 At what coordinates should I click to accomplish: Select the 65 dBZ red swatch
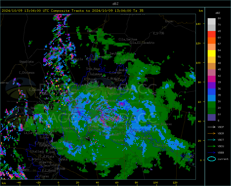click(211, 34)
